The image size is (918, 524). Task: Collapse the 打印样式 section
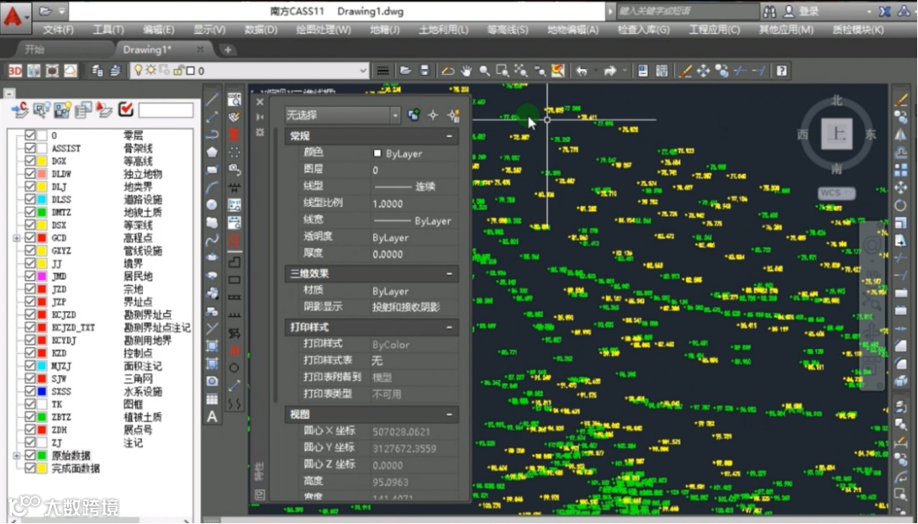pyautogui.click(x=449, y=327)
